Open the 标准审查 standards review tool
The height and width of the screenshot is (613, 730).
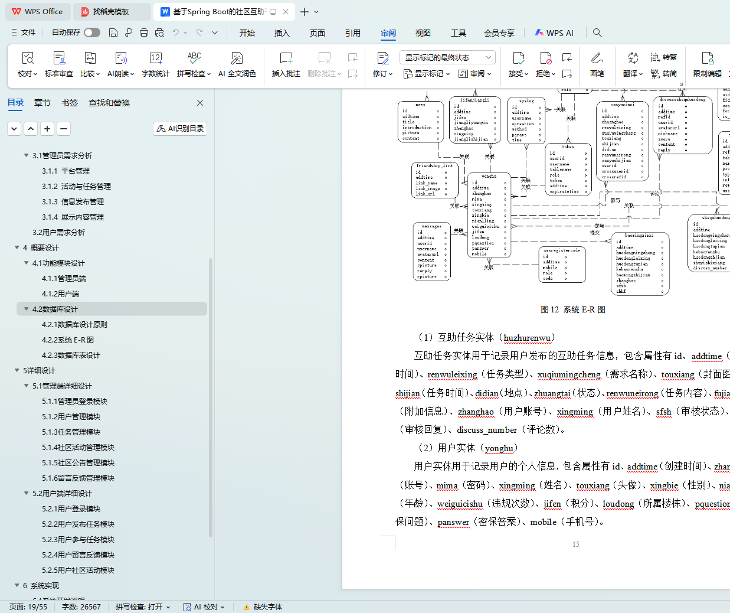pyautogui.click(x=59, y=58)
